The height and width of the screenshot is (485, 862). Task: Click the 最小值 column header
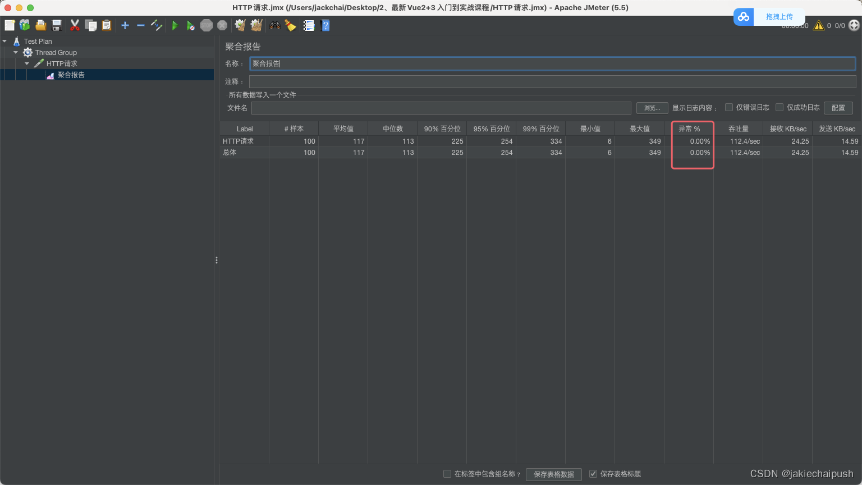[x=590, y=129]
